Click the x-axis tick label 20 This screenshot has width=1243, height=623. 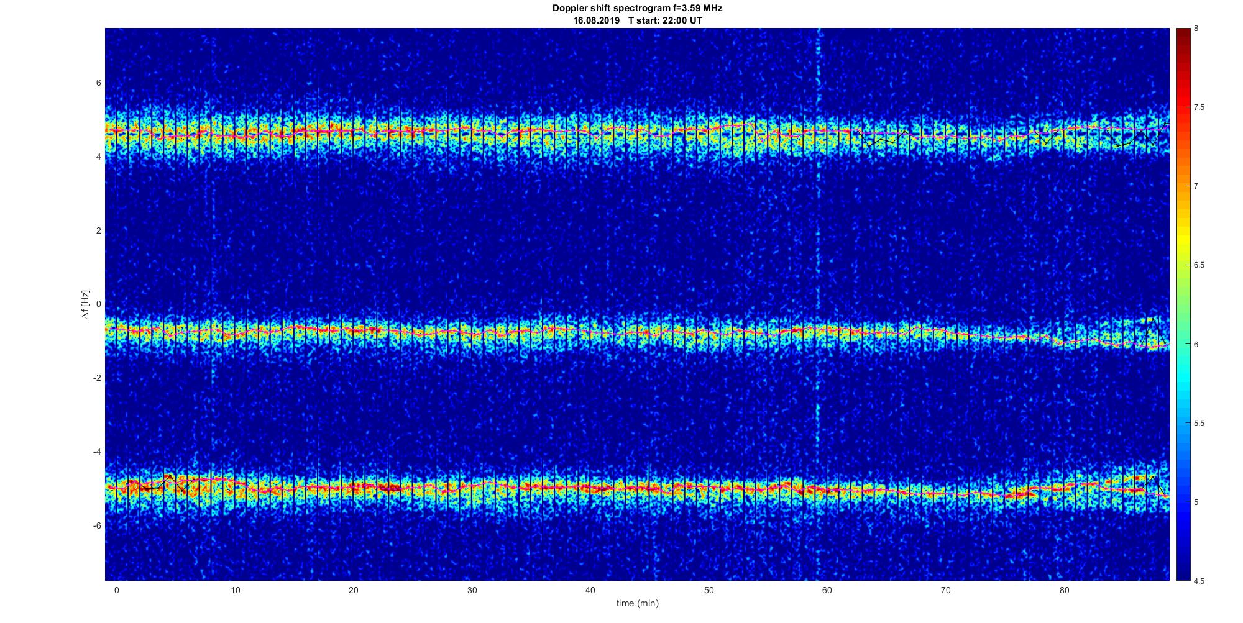[x=353, y=590]
